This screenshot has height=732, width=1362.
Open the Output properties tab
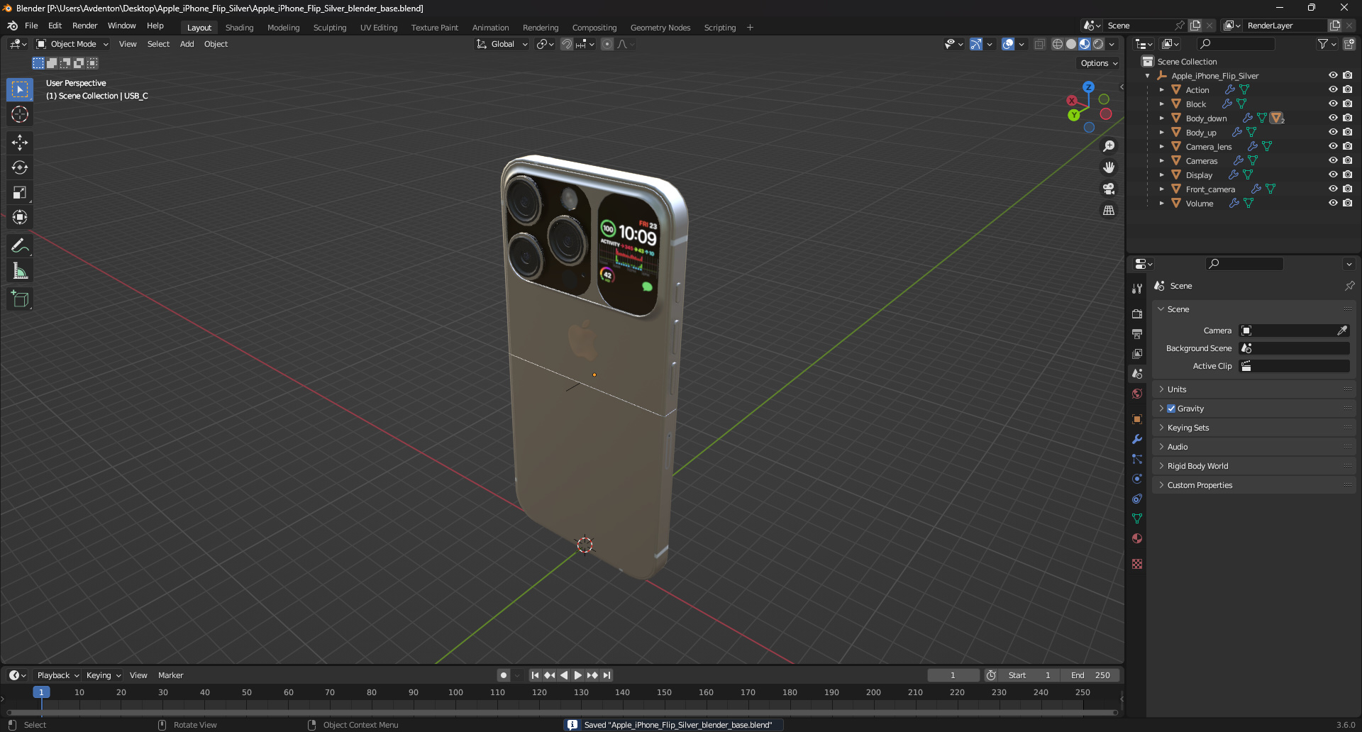pos(1137,333)
